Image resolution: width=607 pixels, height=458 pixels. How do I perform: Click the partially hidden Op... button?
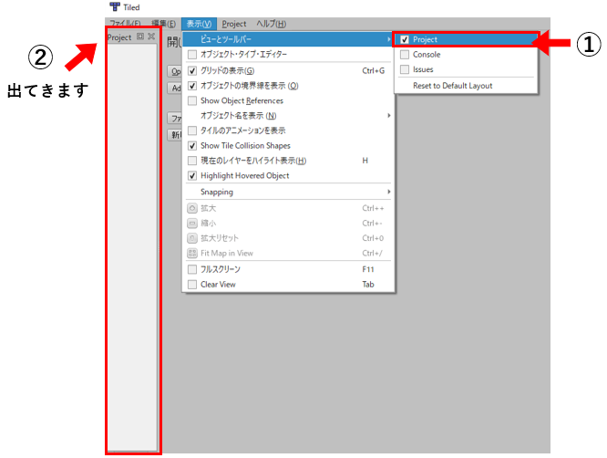pyautogui.click(x=175, y=72)
